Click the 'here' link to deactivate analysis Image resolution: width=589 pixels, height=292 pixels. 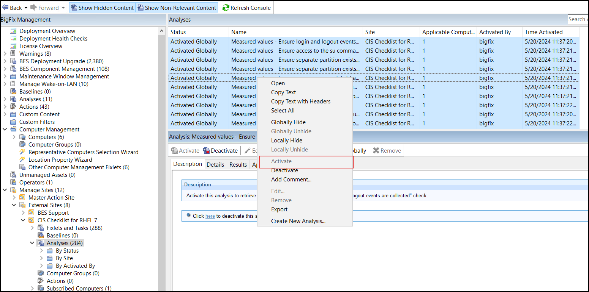210,216
